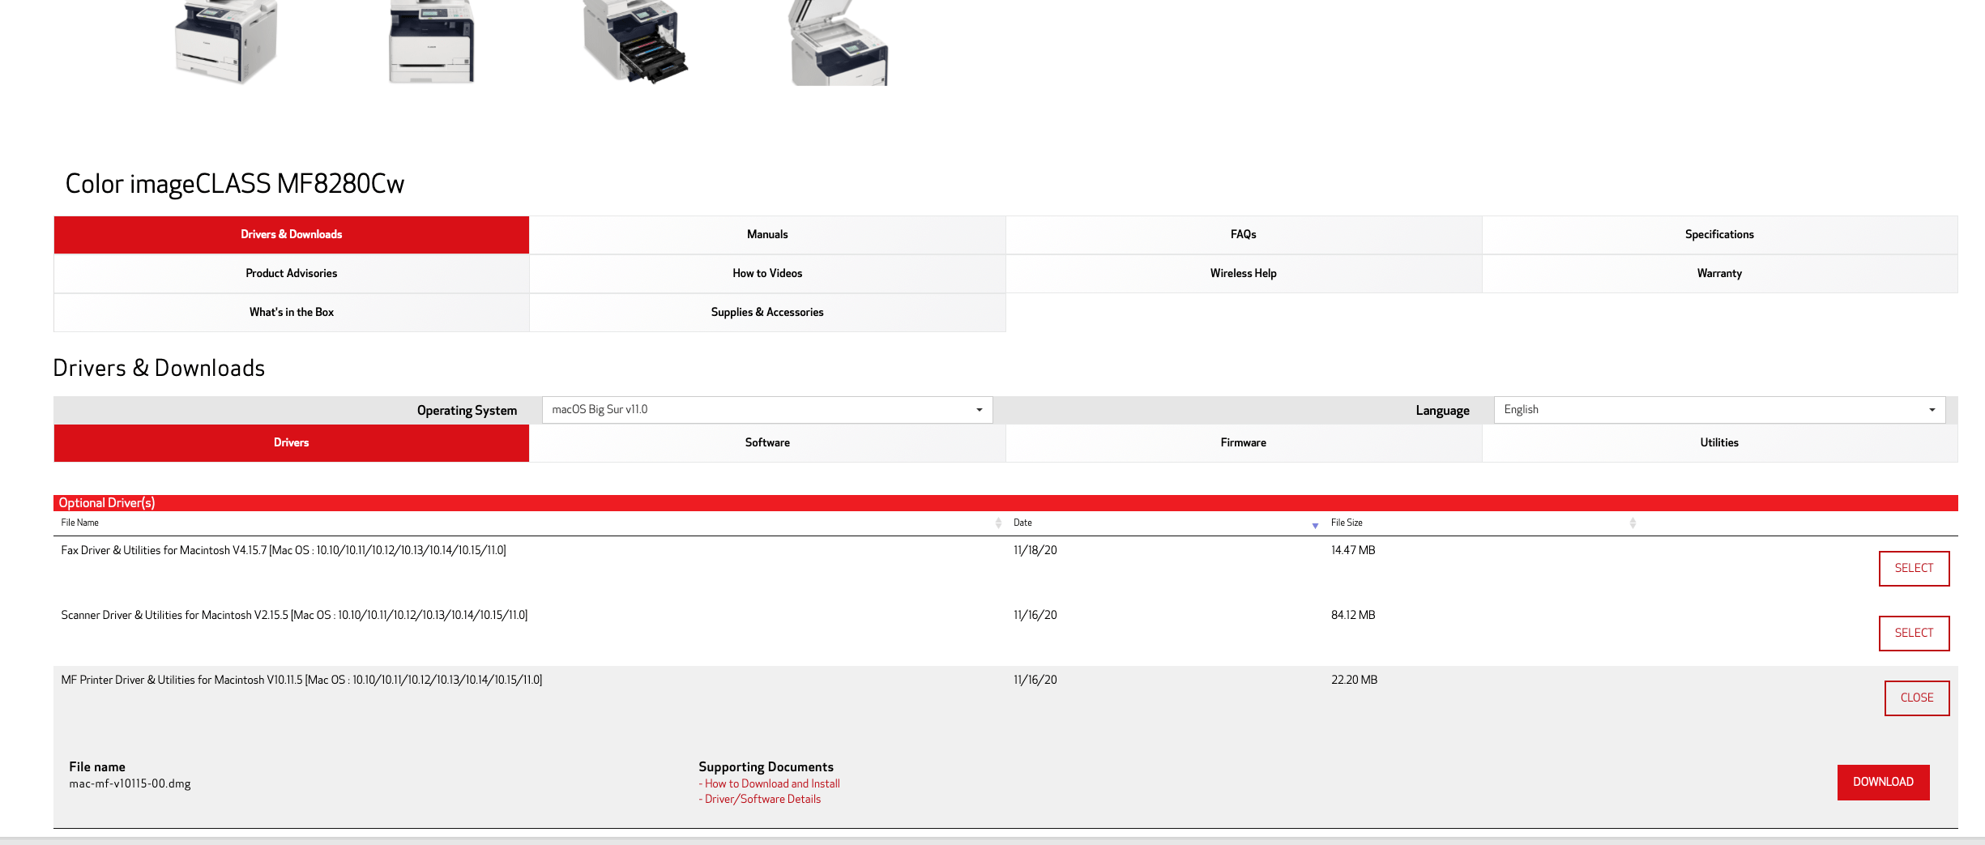Go to How to Videos tab
Viewport: 1985px width, 845px height.
(767, 273)
